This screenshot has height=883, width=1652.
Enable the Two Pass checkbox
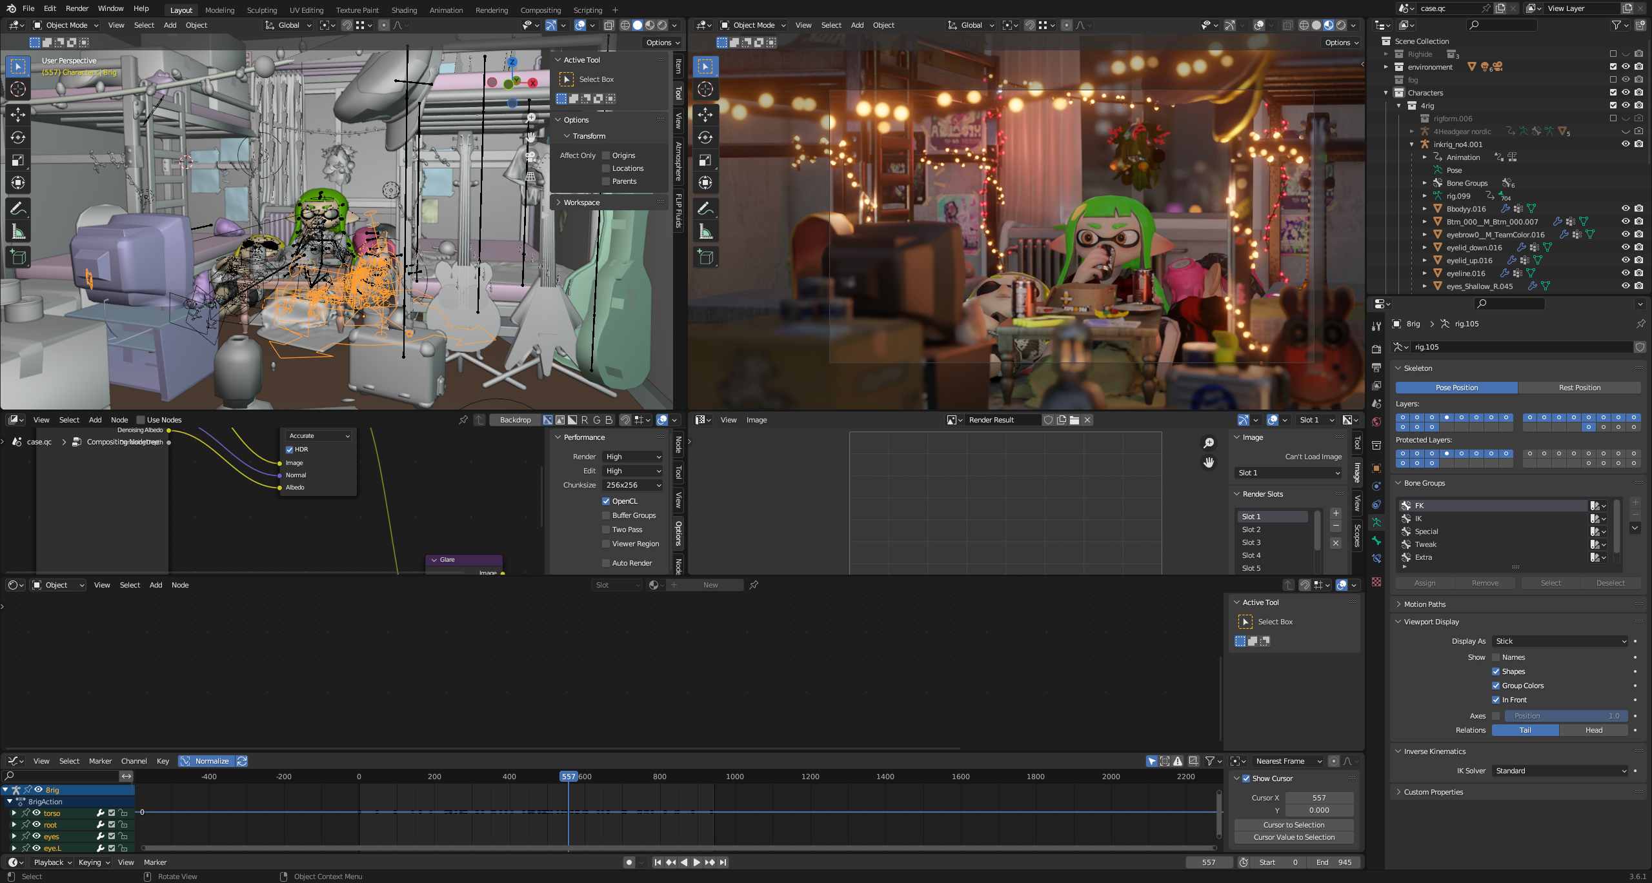coord(606,530)
